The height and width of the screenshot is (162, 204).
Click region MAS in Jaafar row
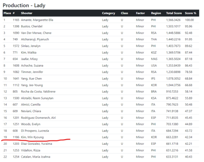(x=154, y=59)
